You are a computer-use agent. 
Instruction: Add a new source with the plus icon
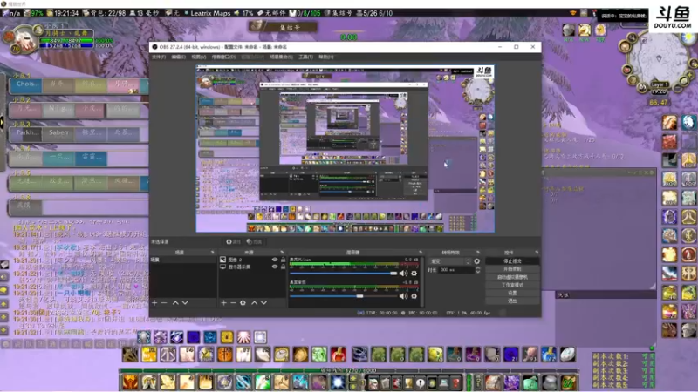223,302
